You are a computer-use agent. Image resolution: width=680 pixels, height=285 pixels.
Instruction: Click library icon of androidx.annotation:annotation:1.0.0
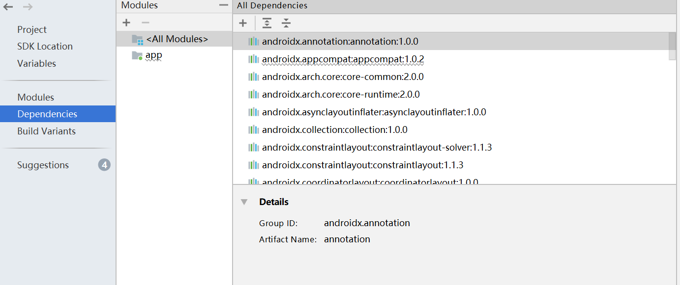coord(254,42)
